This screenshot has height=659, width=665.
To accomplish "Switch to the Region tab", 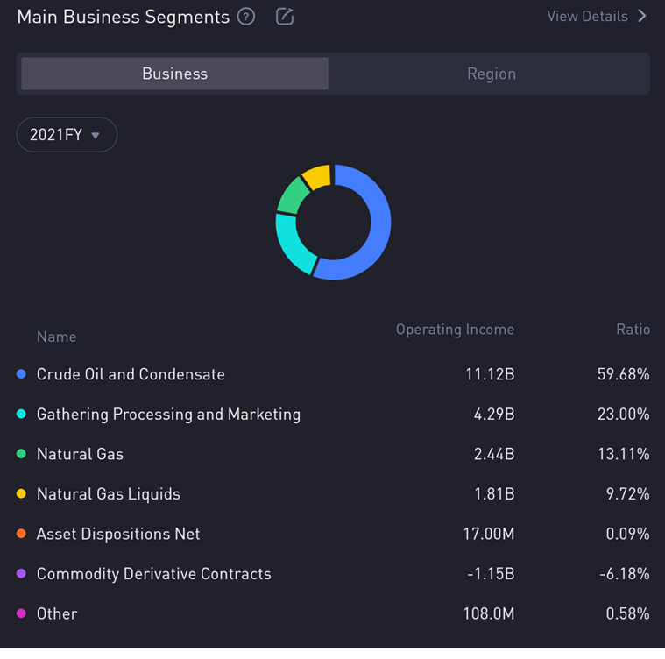I will coord(491,74).
